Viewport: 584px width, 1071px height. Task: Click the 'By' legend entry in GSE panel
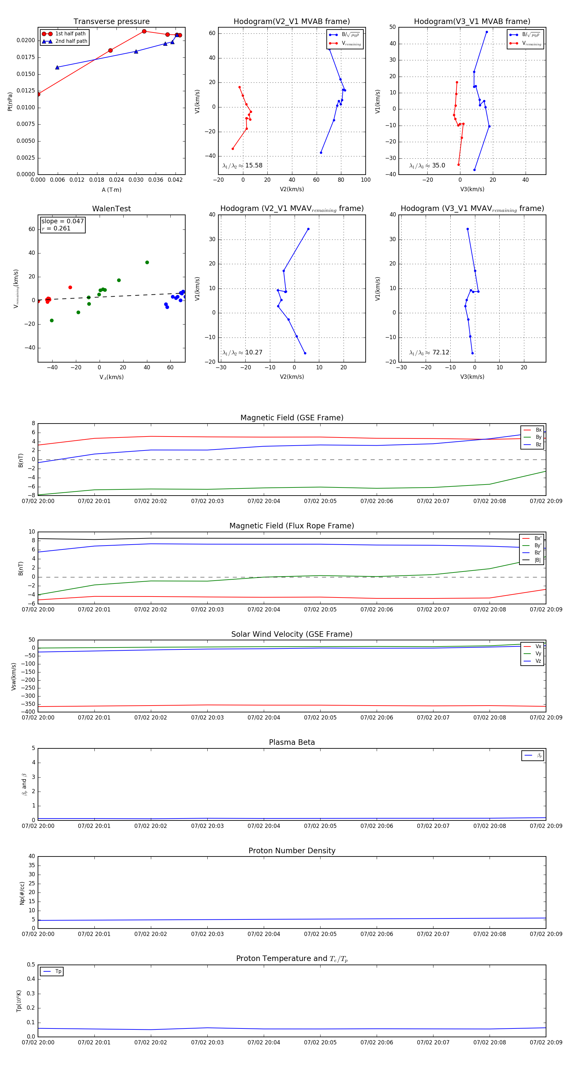[x=532, y=437]
